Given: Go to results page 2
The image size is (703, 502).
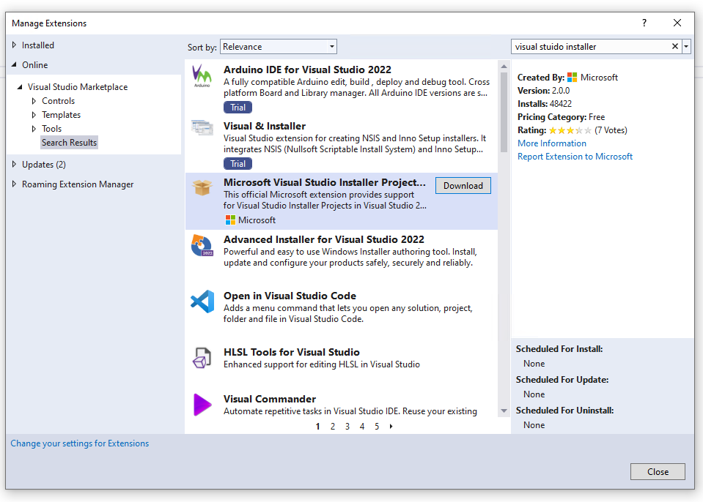Looking at the screenshot, I should pyautogui.click(x=333, y=427).
